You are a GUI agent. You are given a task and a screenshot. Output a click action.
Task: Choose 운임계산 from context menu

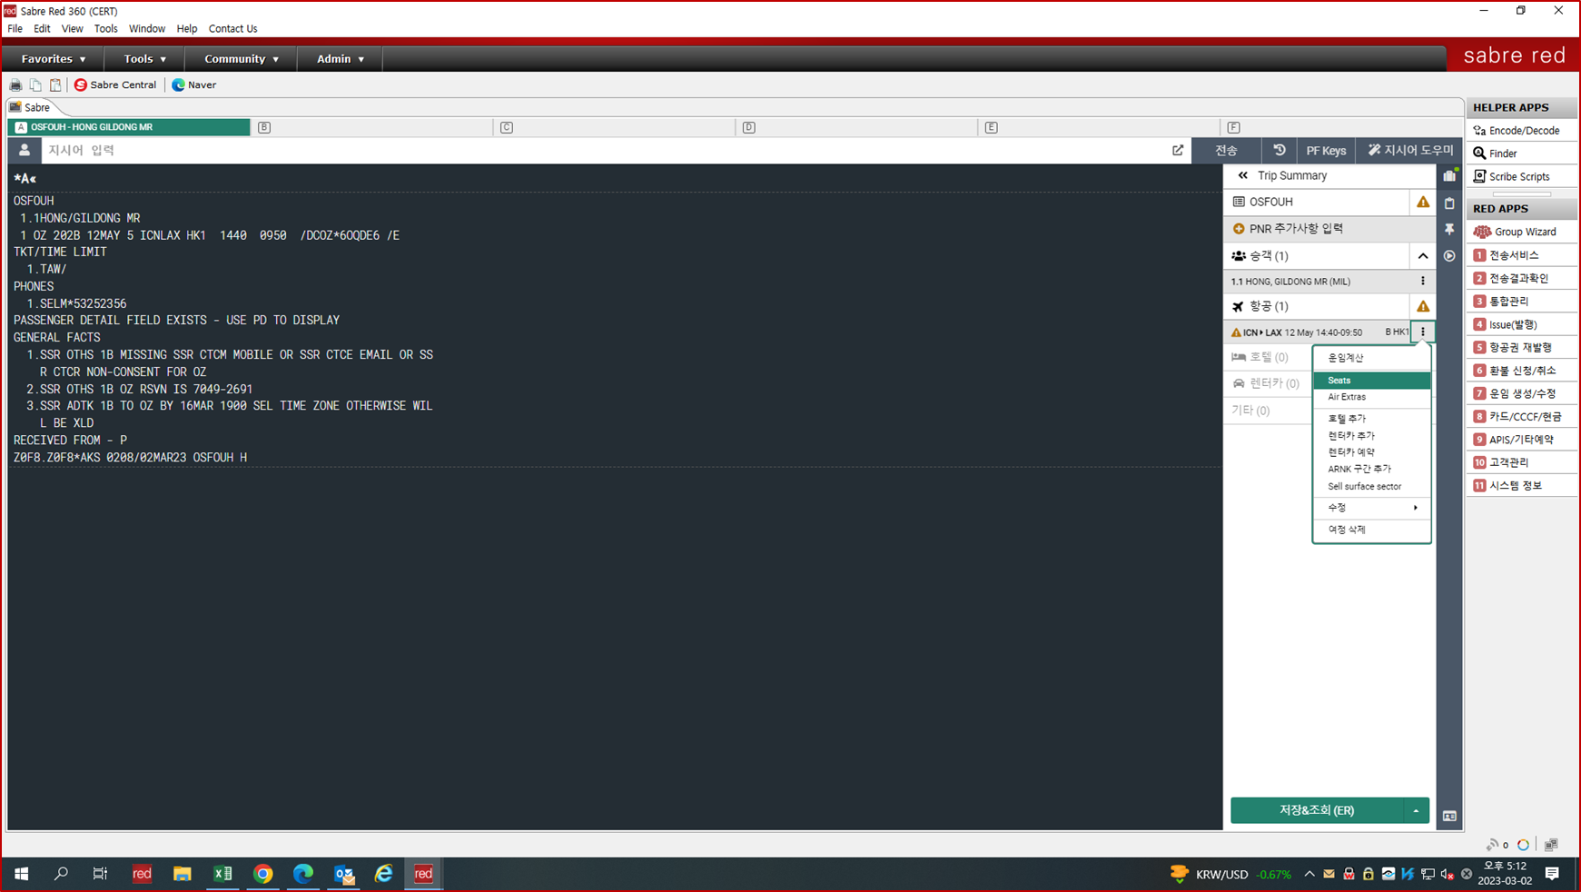pyautogui.click(x=1371, y=359)
